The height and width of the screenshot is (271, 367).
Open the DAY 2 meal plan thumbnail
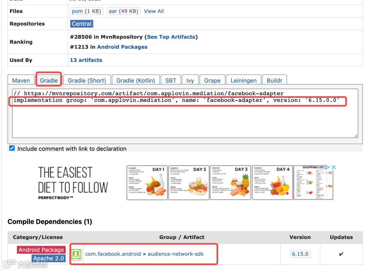tap(189, 183)
